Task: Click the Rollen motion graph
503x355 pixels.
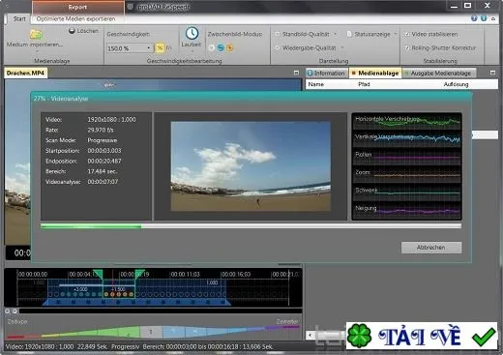Action: coord(406,157)
